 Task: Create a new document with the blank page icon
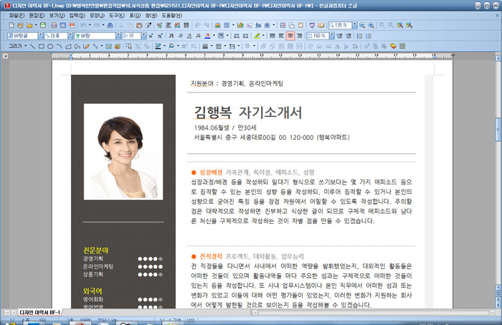click(11, 25)
